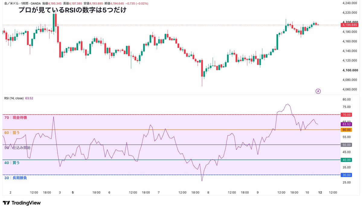The image size is (362, 210).
Task: Click the 60 | 狙う level text
Action: 12,133
